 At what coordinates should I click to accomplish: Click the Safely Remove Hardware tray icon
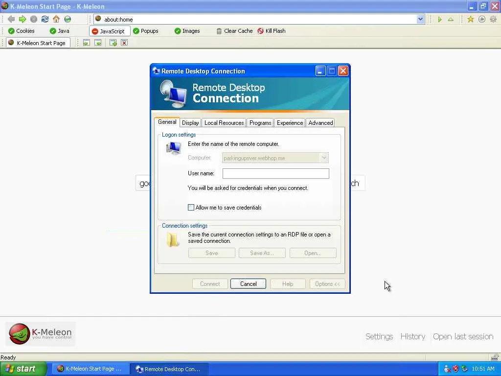[465, 369]
